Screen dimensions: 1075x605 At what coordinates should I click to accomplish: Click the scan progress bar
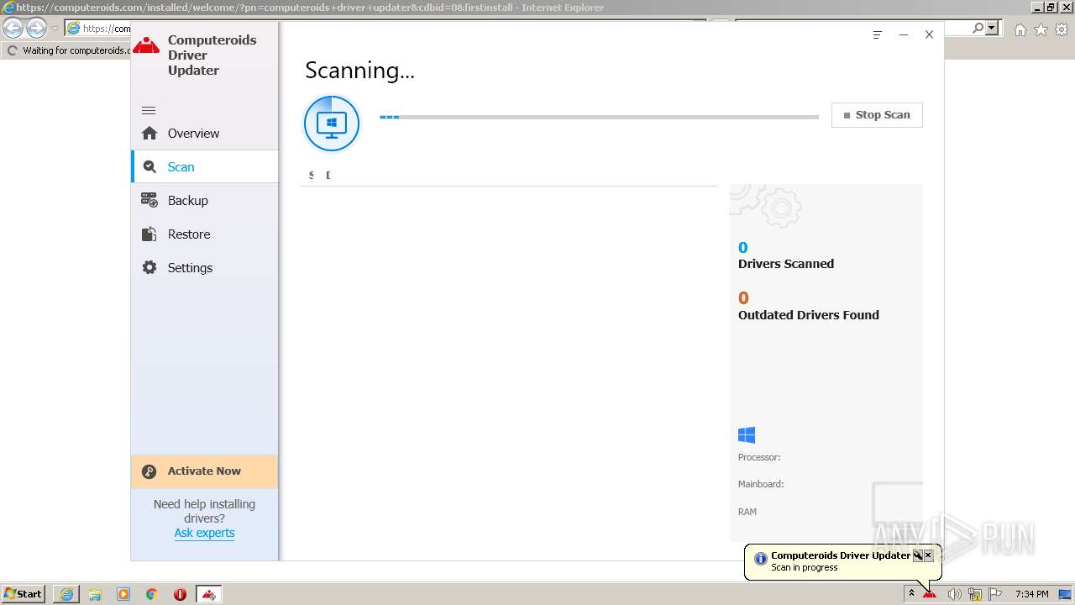coord(599,117)
